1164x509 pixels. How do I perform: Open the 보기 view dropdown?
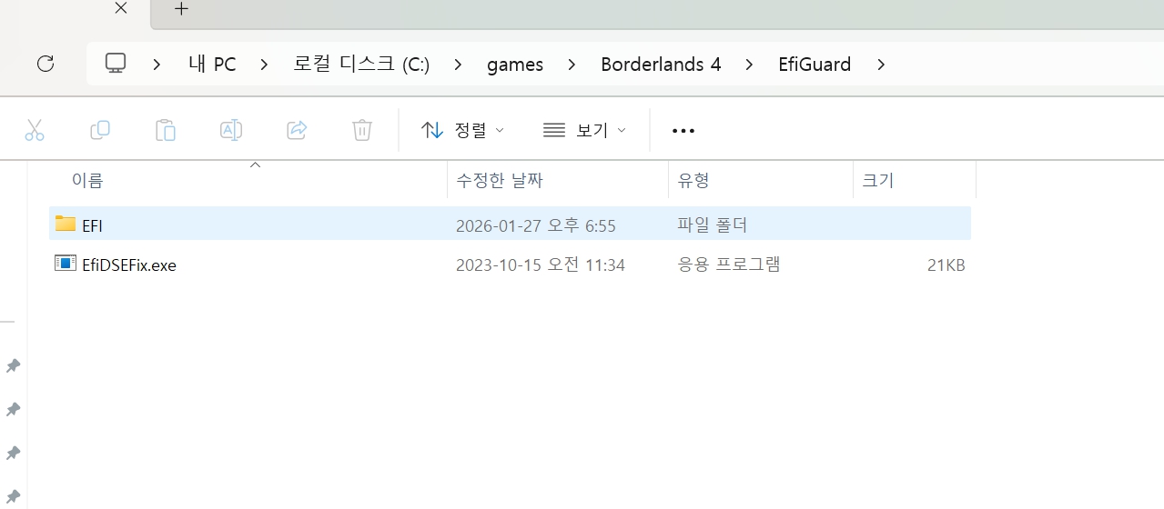tap(584, 130)
